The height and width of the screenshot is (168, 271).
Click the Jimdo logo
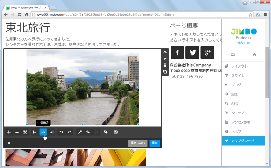click(243, 32)
